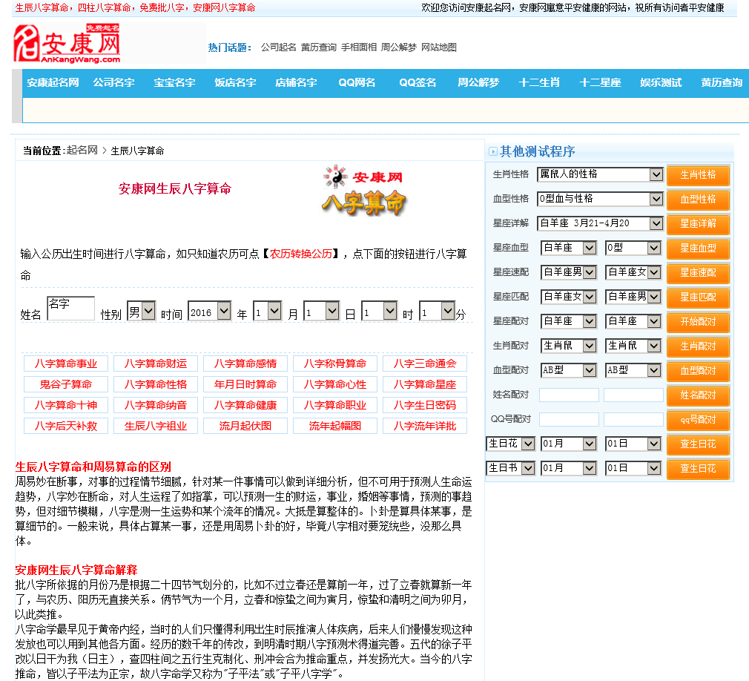Click the 安康网 AnKangWang.com logo
Image resolution: width=749 pixels, height=681 pixels.
(x=67, y=44)
